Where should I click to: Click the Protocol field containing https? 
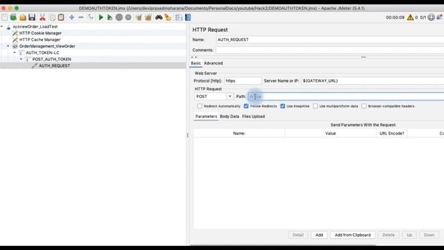click(x=243, y=81)
